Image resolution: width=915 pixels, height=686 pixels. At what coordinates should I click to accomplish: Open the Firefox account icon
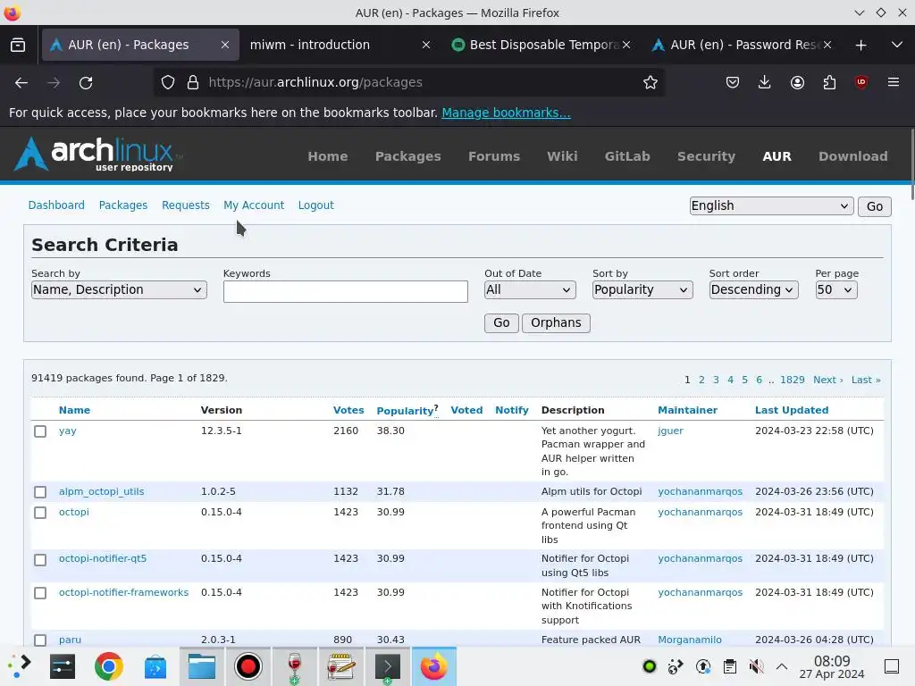click(x=797, y=83)
